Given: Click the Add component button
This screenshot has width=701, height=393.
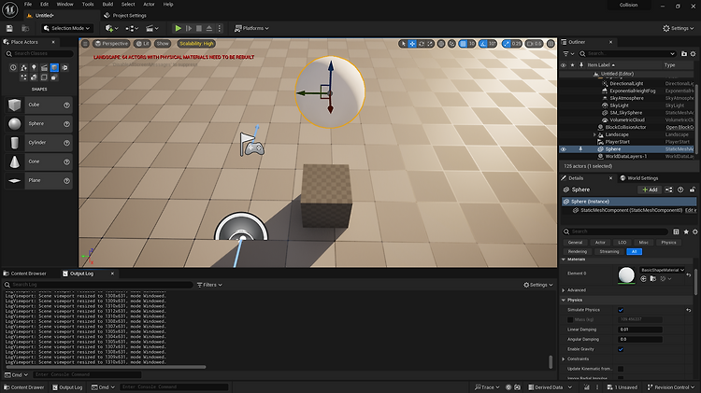Looking at the screenshot, I should tap(650, 189).
